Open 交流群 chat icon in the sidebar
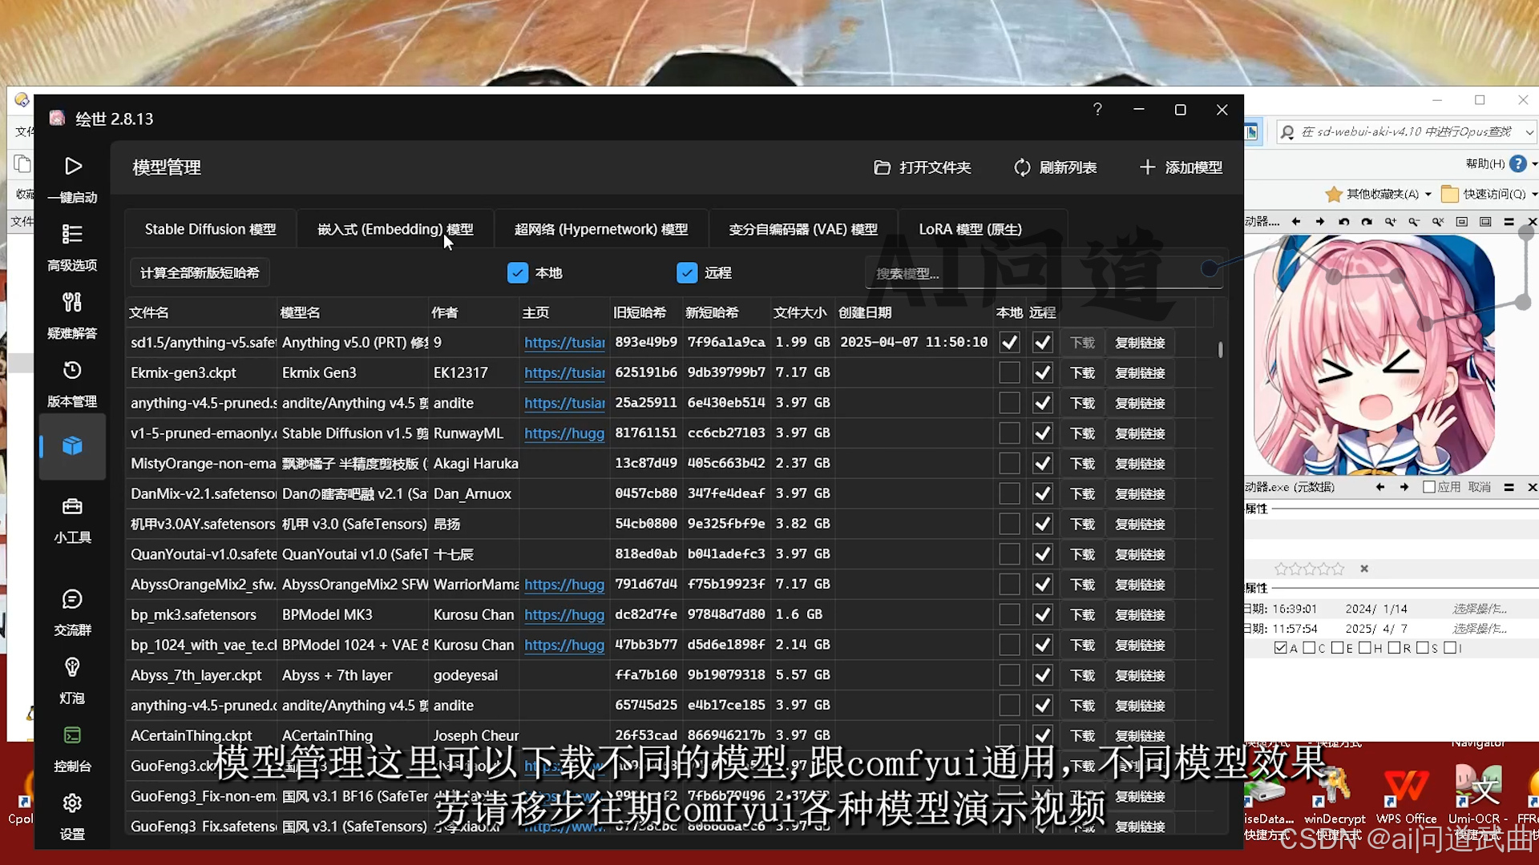The image size is (1539, 865). tap(72, 600)
